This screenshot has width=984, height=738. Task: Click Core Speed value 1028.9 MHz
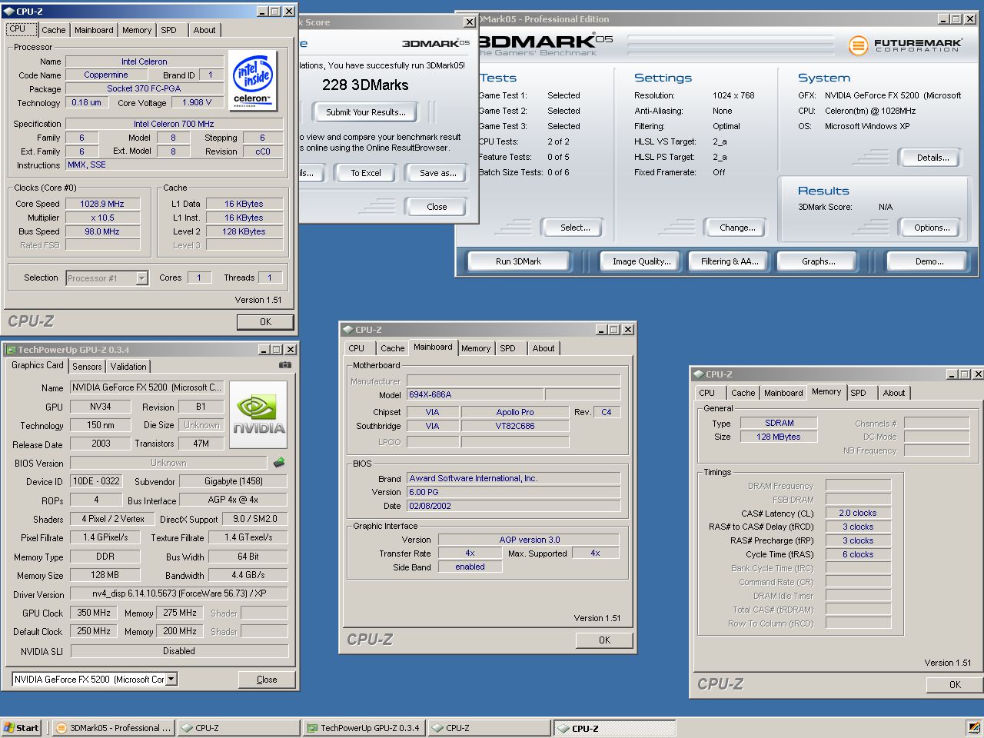102,204
